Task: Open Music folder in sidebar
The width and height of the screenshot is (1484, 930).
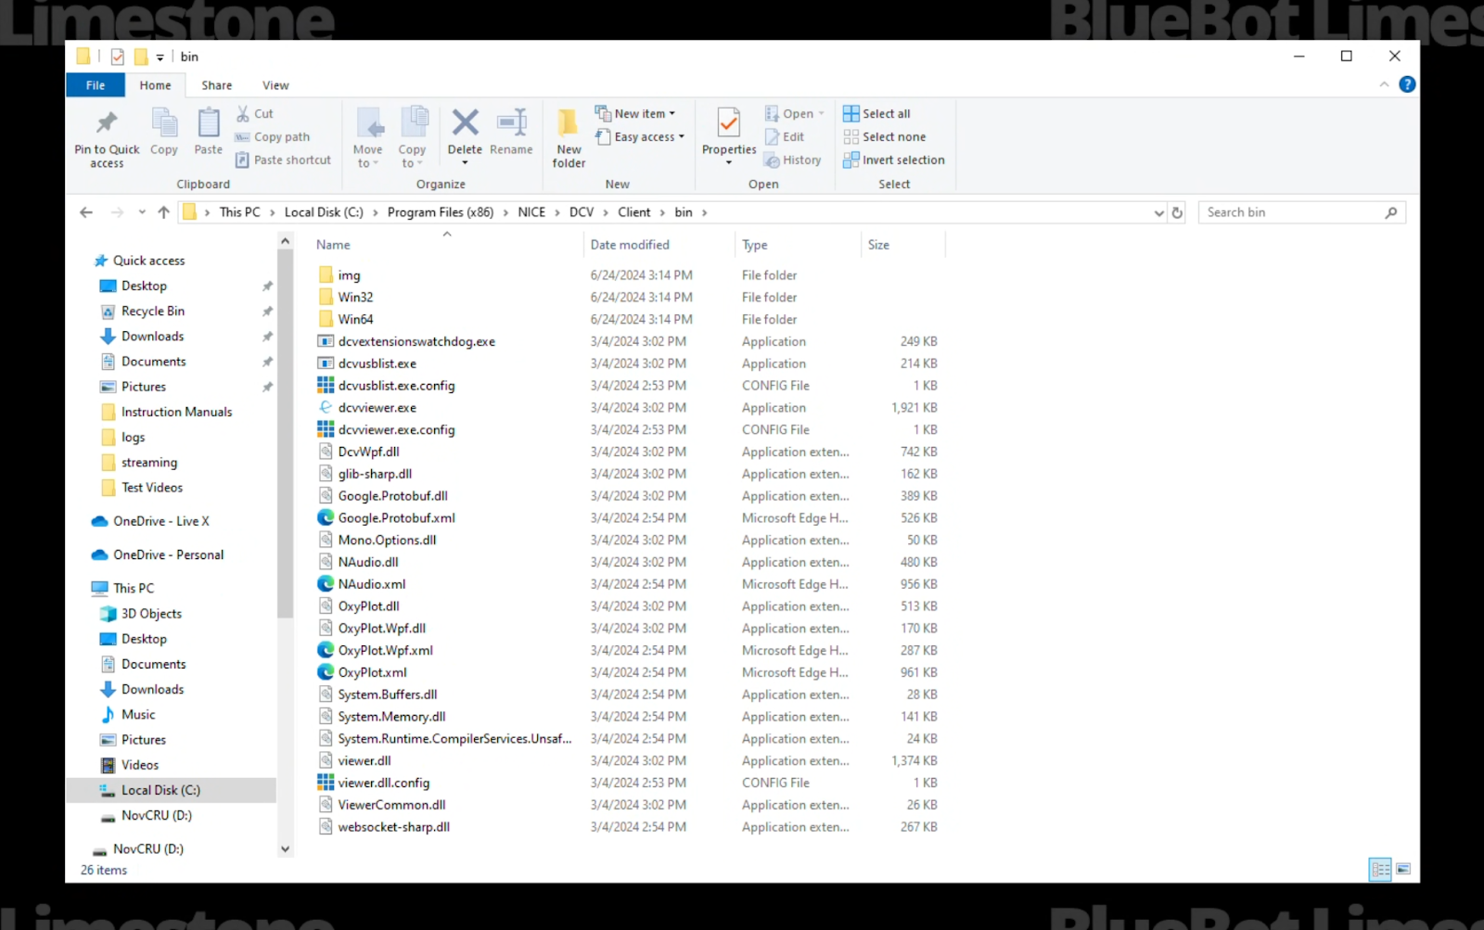Action: point(138,715)
